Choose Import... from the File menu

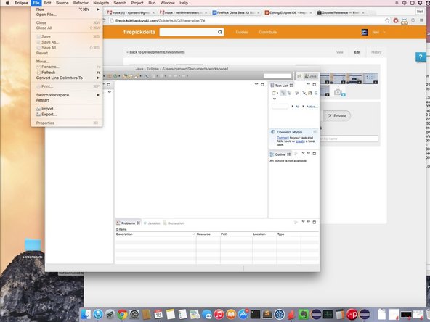click(x=49, y=109)
